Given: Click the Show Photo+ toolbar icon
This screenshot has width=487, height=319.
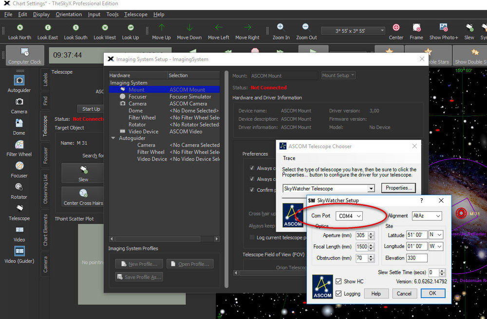Looking at the screenshot, I should [444, 28].
